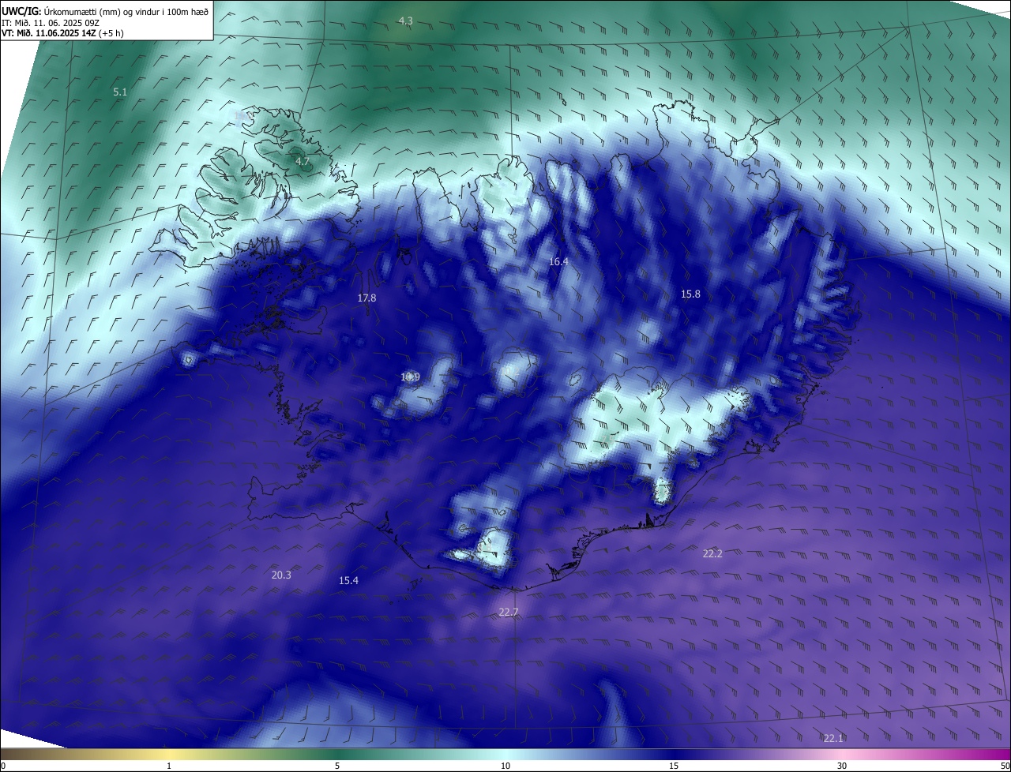This screenshot has width=1011, height=772.
Task: Click the colorbar tick label 50
Action: 1005,766
